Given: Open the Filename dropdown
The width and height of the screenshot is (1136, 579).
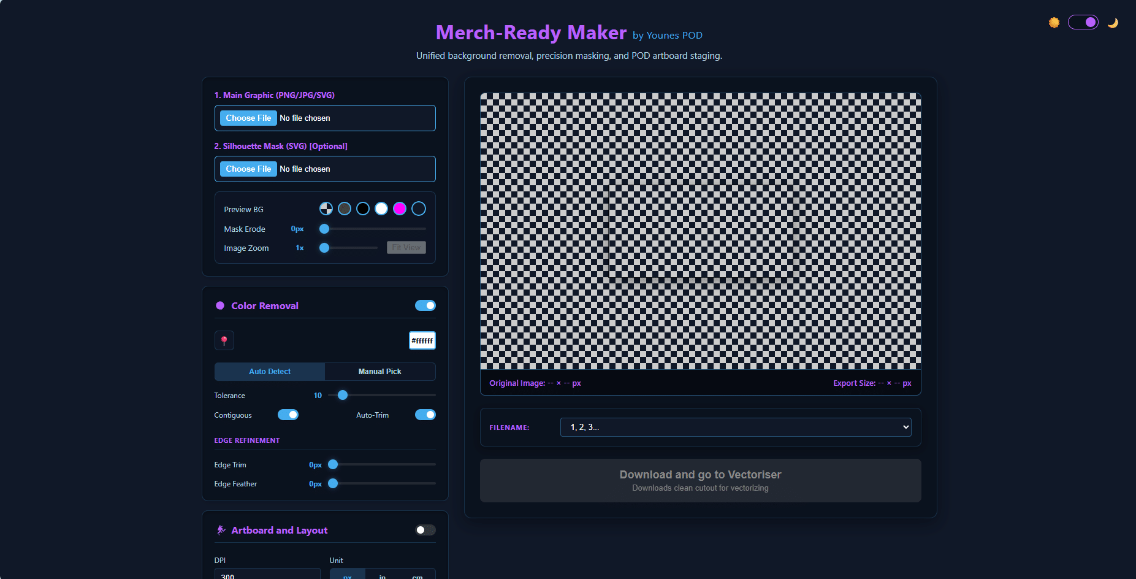Looking at the screenshot, I should [x=736, y=427].
